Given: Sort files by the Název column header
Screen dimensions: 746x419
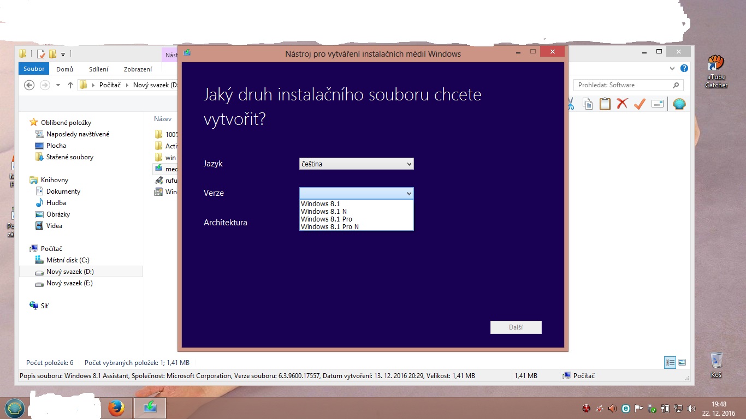Looking at the screenshot, I should click(163, 119).
